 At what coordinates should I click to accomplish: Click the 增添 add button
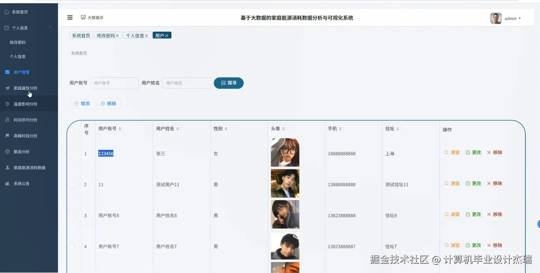pos(82,104)
